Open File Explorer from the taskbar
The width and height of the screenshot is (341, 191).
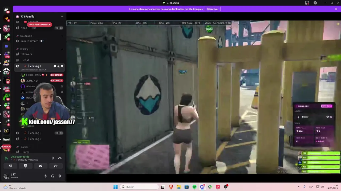[x=179, y=187]
